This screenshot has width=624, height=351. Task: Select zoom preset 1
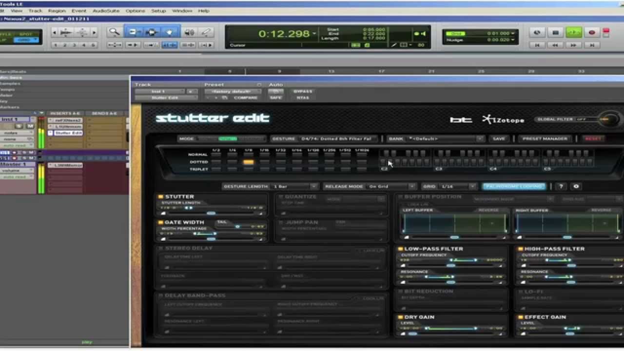tap(56, 45)
